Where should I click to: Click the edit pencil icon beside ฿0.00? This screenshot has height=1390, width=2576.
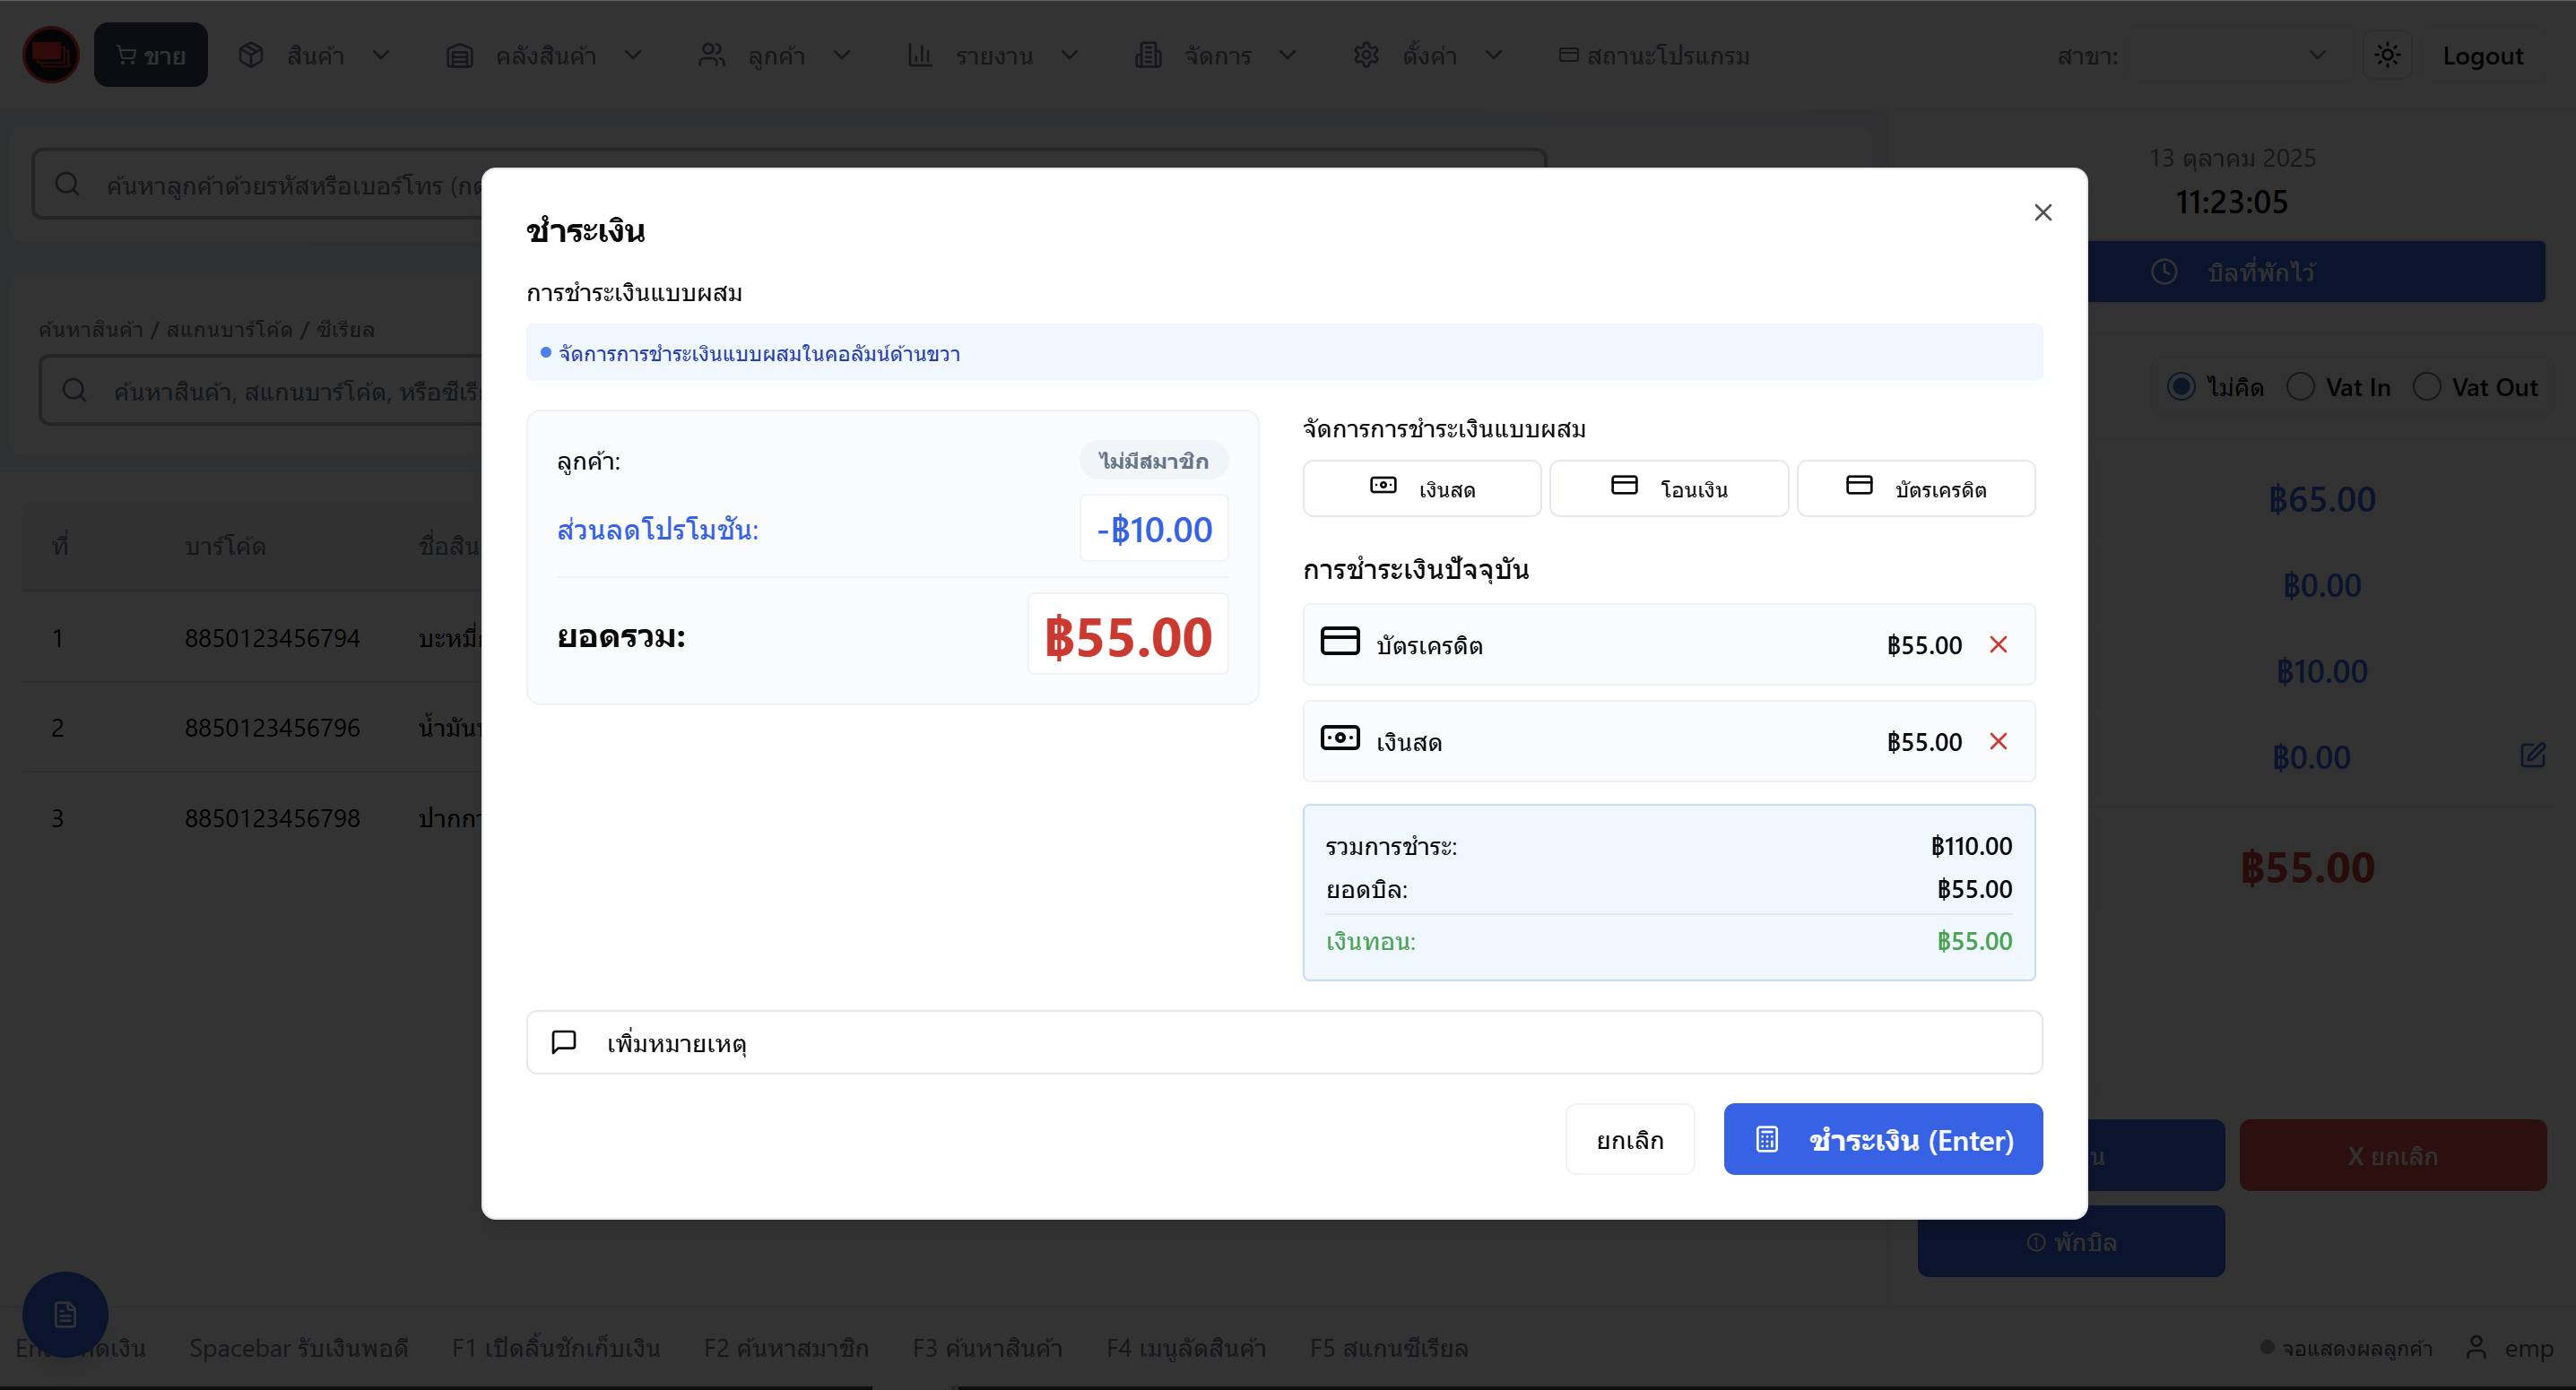[x=2532, y=755]
